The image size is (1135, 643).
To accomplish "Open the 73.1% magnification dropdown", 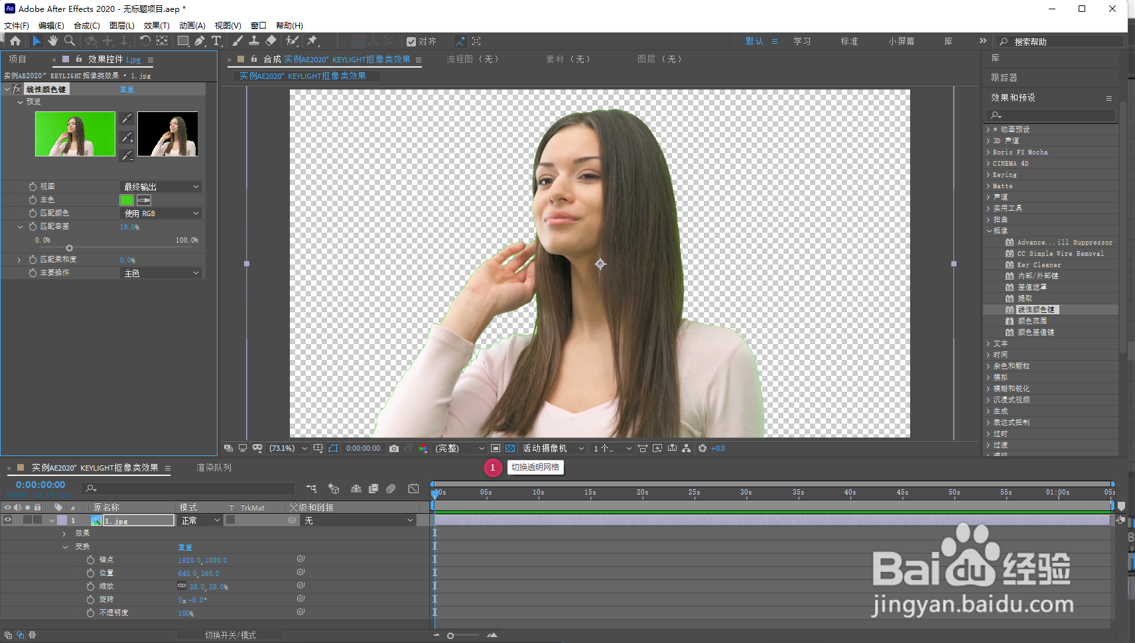I will point(288,449).
